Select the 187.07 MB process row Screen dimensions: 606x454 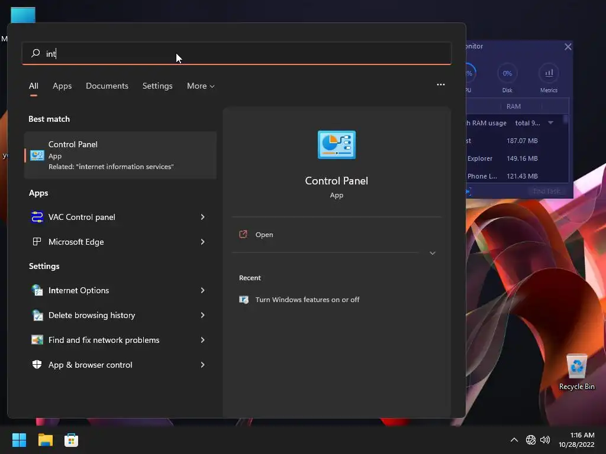click(514, 141)
